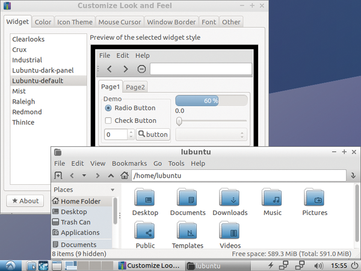Go up to parent folder arrow
361x271 pixels.
pyautogui.click(x=111, y=176)
